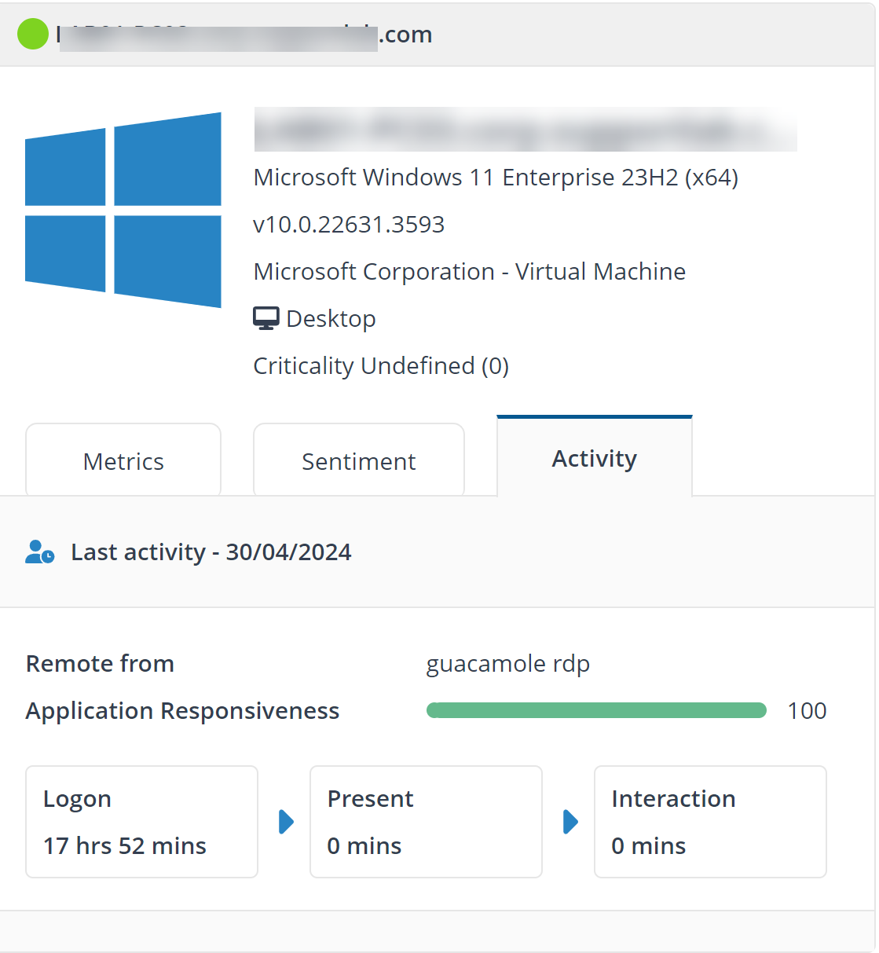Click the Desktop monitor icon
Viewport: 879px width, 953px height.
tap(266, 318)
